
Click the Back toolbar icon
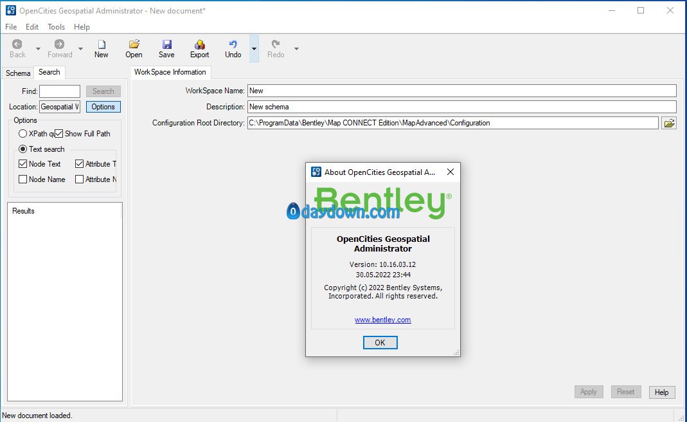[17, 44]
